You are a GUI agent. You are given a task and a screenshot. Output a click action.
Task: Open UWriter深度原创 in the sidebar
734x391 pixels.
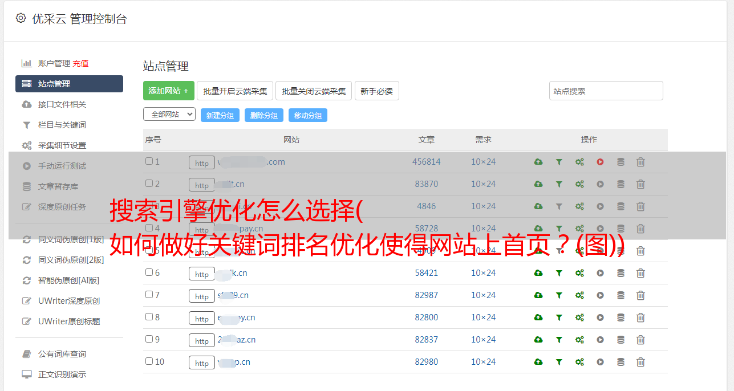click(x=69, y=301)
